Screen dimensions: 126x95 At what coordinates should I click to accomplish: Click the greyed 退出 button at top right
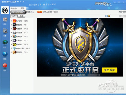click(x=123, y=16)
